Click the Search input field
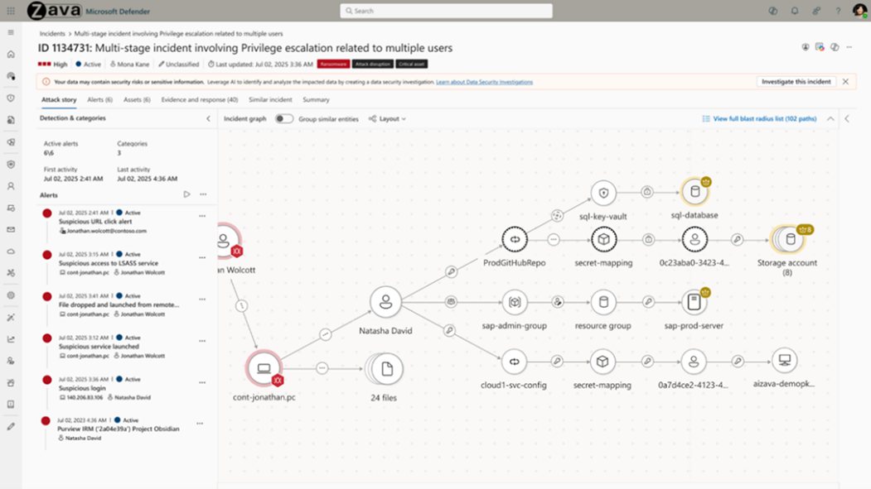 (446, 11)
